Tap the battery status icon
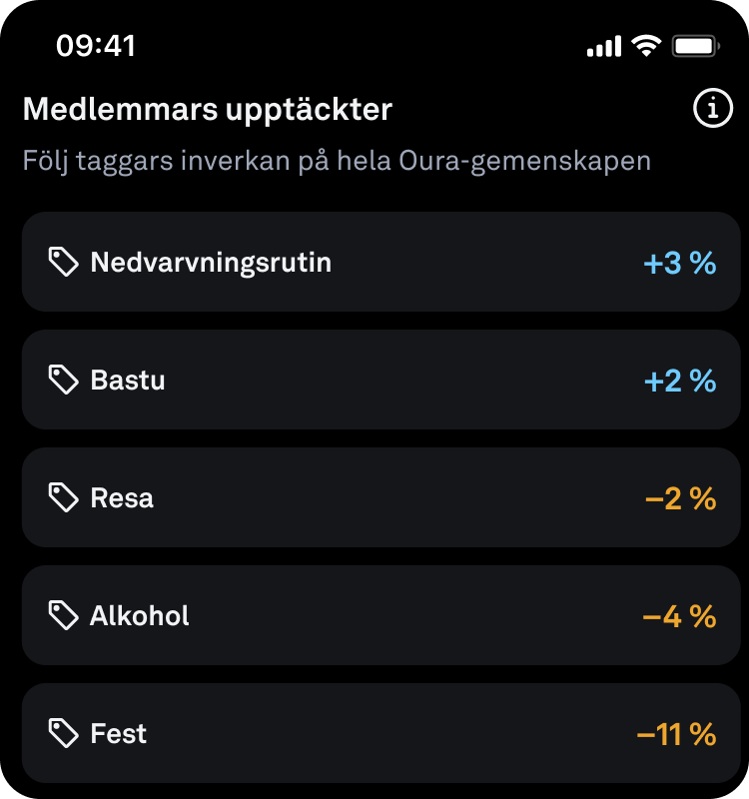The image size is (749, 799). point(695,46)
